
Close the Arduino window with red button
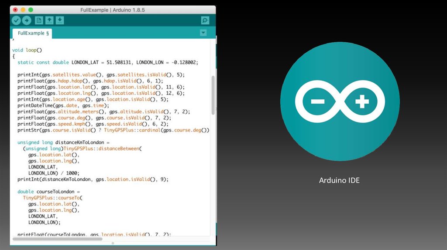(15, 9)
